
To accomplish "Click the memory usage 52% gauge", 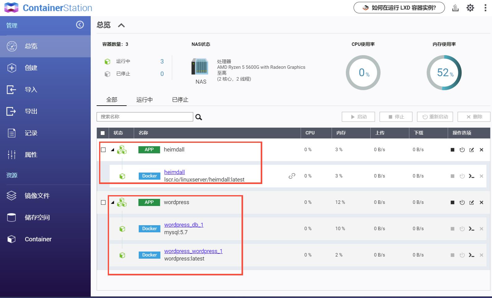I will point(444,73).
